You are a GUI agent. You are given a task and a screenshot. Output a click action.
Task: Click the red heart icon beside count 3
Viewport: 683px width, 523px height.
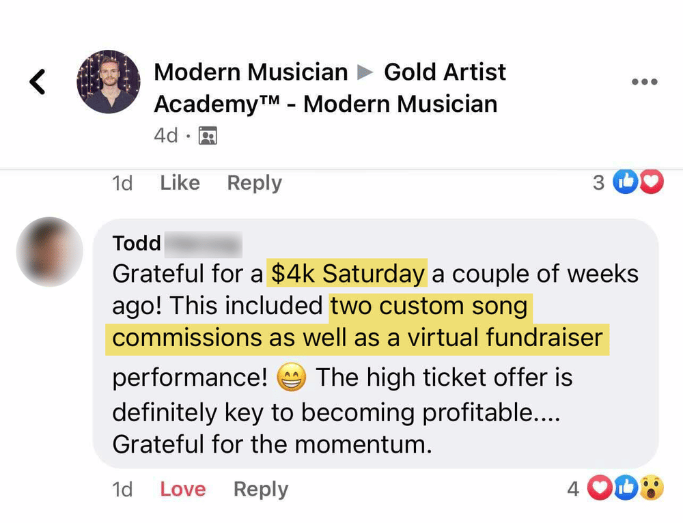(651, 183)
